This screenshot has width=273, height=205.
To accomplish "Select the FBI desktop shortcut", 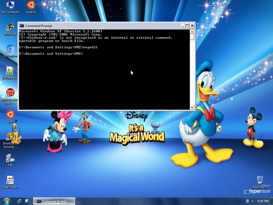I will 10,160.
